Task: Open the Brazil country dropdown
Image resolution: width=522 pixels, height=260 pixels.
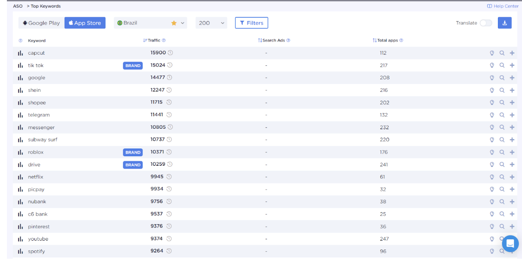Action: click(150, 23)
